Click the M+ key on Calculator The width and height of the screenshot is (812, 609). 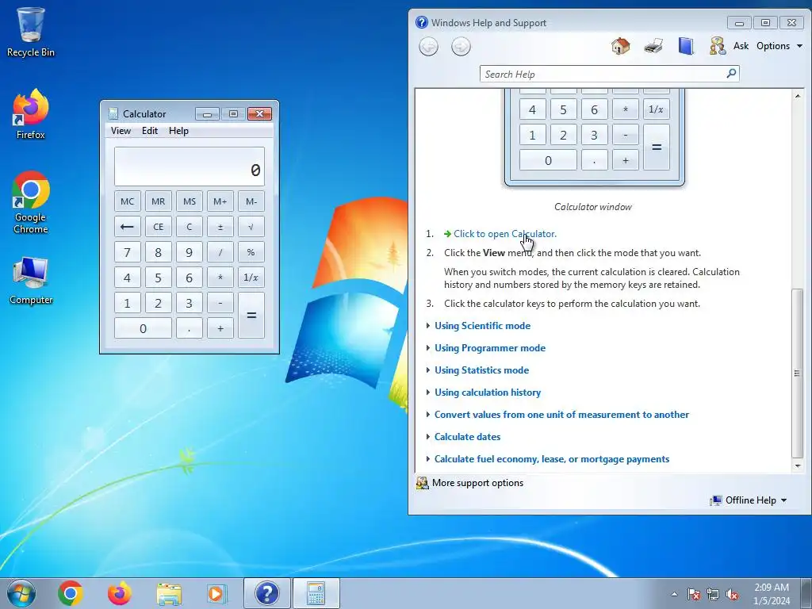[x=220, y=201]
